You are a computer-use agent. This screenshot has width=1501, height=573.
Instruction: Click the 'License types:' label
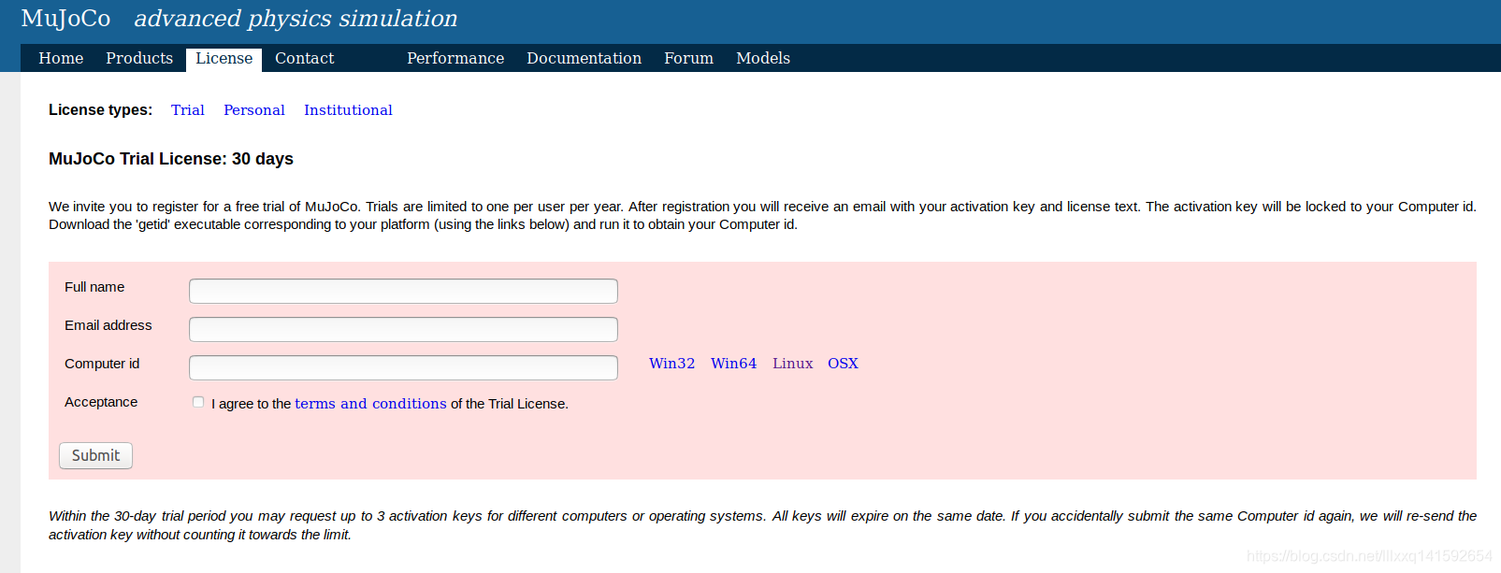pyautogui.click(x=100, y=110)
